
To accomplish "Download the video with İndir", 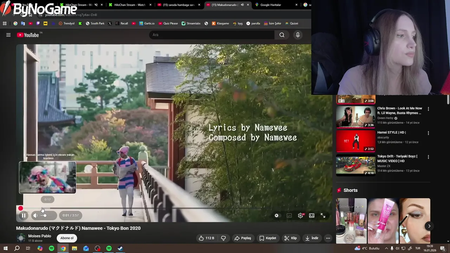I will coord(311,238).
